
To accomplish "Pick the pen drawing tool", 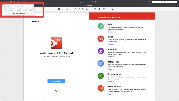I will 75,9.
